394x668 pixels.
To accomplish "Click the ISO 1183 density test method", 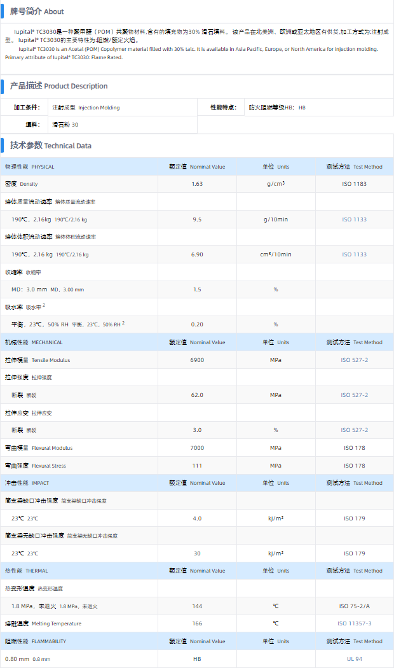I will [x=354, y=184].
